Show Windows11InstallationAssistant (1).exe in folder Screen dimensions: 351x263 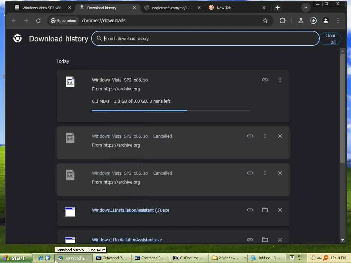[x=265, y=210]
